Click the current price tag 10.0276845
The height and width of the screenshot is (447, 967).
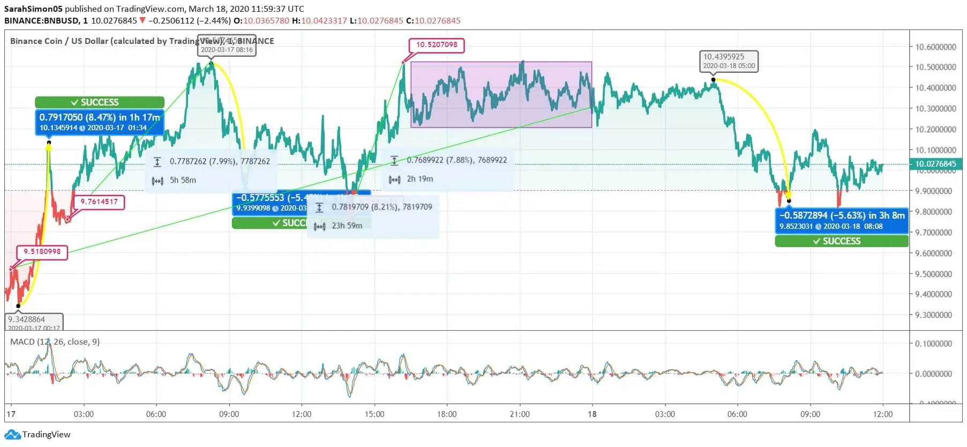coord(935,164)
